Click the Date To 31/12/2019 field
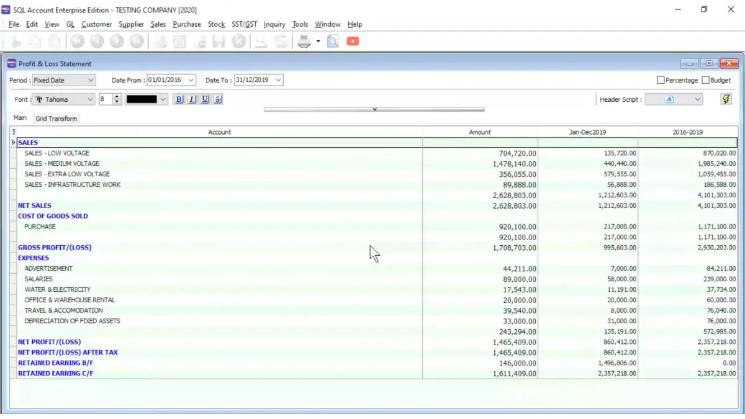The image size is (745, 419). (x=253, y=80)
